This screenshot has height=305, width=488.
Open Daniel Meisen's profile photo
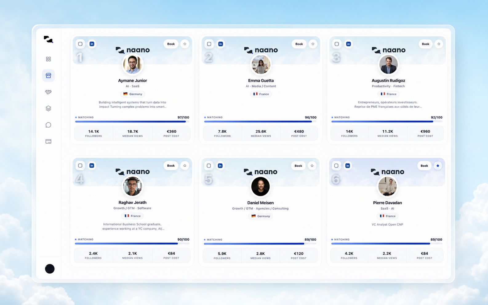point(260,186)
